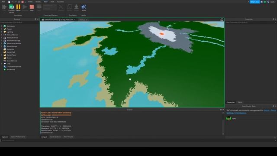Expand the Chat node in Explorer
The height and width of the screenshot is (156, 277).
coord(2,64)
